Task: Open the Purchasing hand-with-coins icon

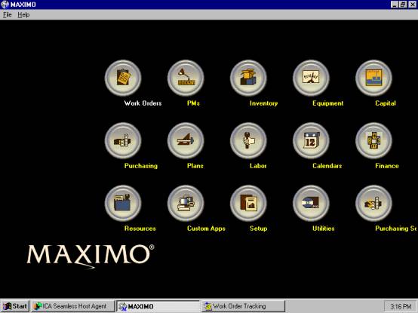Action: coord(123,140)
